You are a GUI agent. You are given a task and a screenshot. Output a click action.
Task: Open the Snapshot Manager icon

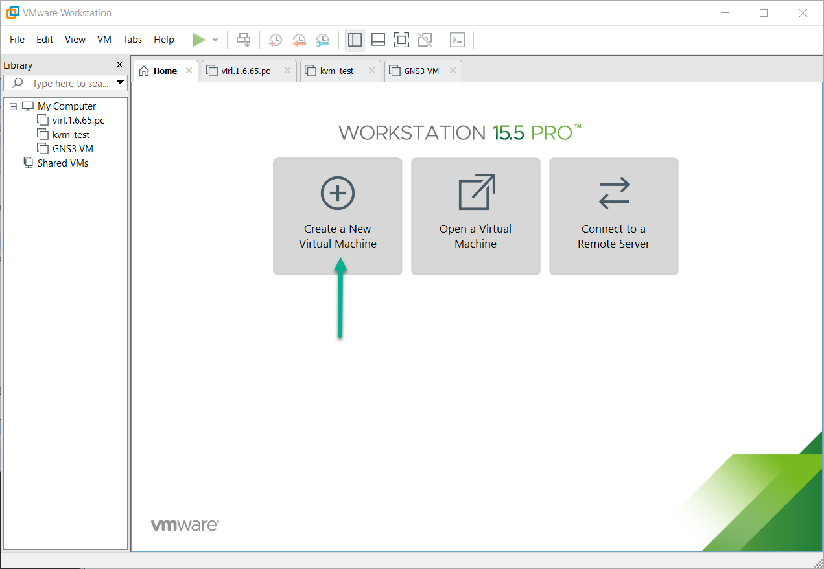(x=322, y=40)
